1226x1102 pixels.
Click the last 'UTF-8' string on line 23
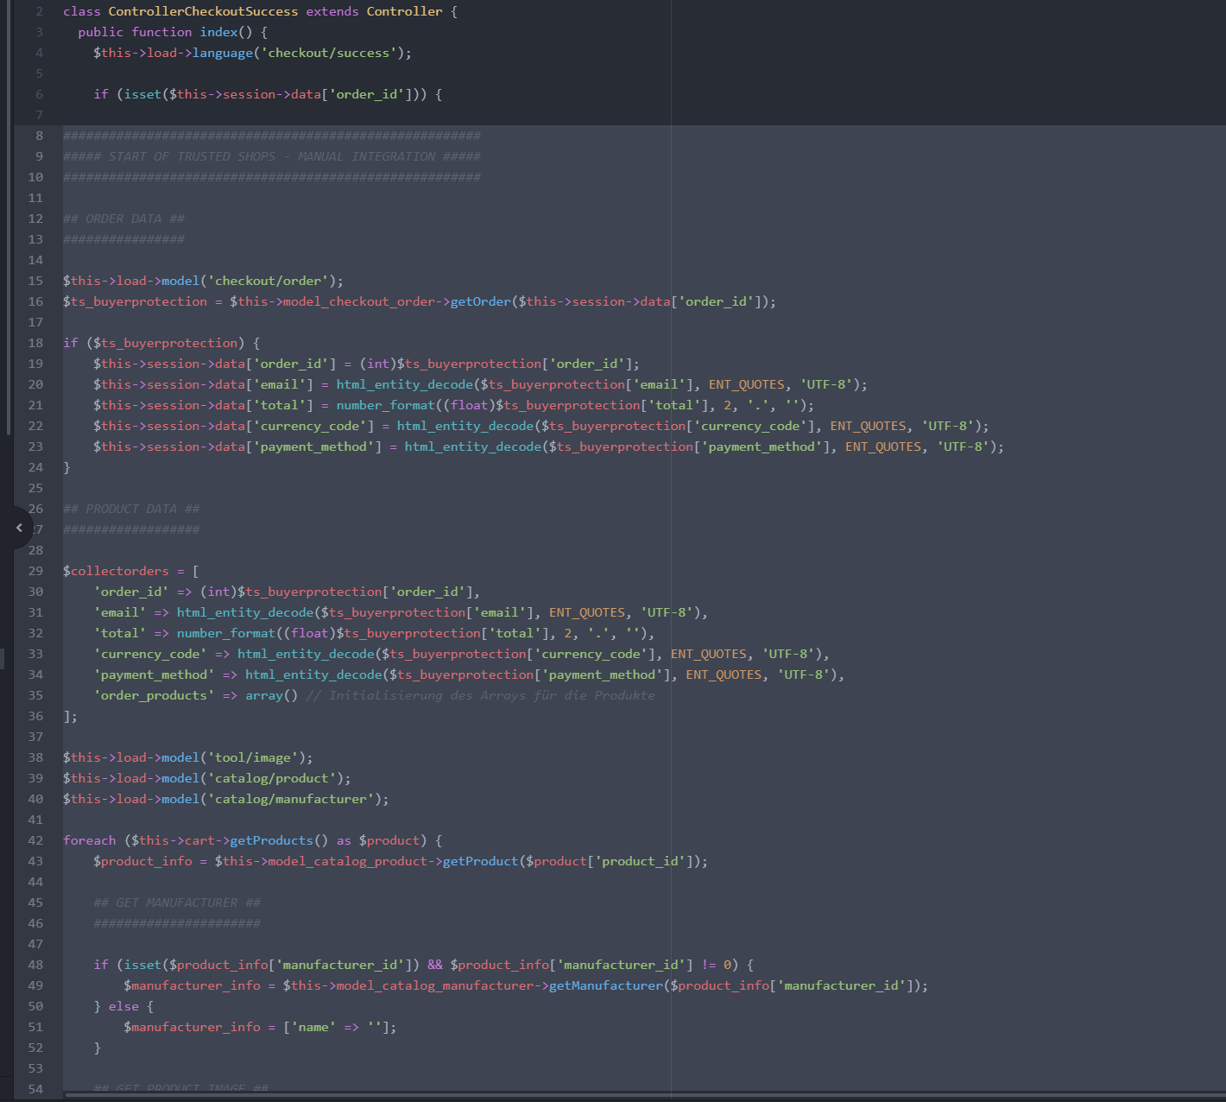(963, 446)
